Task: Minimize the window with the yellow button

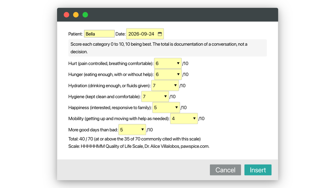Action: click(76, 15)
